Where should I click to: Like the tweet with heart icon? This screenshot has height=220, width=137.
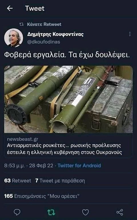click(x=85, y=212)
